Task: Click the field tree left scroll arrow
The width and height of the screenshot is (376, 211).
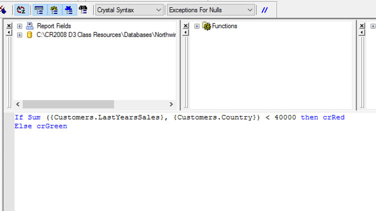Action: pyautogui.click(x=18, y=104)
